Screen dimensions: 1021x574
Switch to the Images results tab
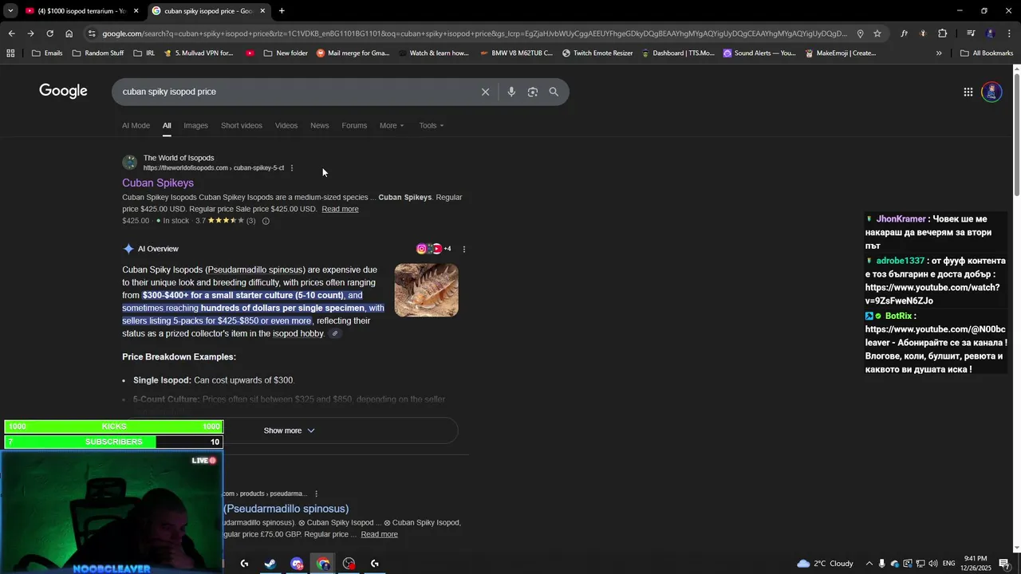195,125
